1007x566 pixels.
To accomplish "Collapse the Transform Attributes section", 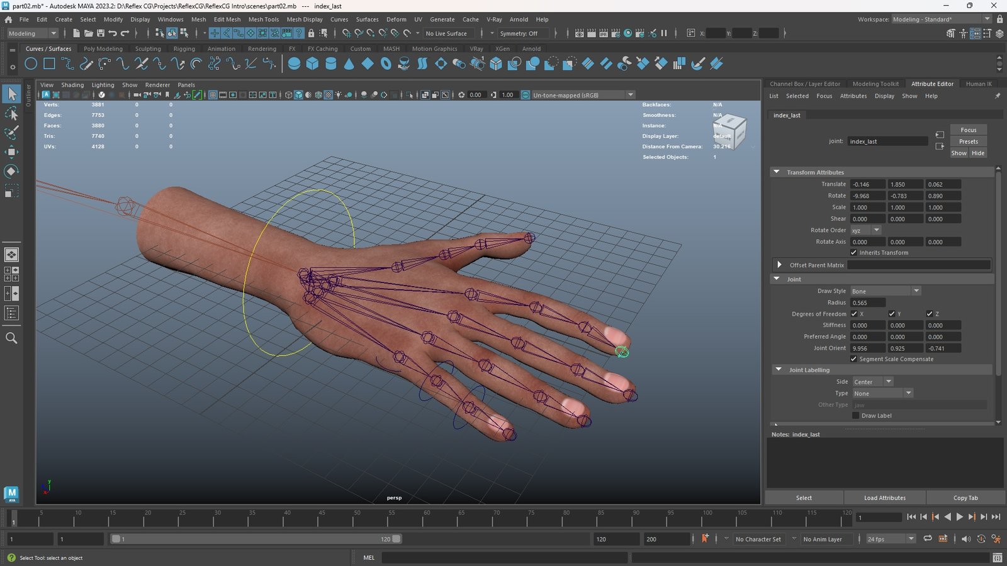I will 777,172.
